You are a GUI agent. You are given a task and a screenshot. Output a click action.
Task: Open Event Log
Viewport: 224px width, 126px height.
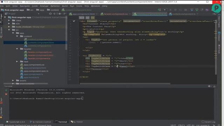tap(208, 122)
